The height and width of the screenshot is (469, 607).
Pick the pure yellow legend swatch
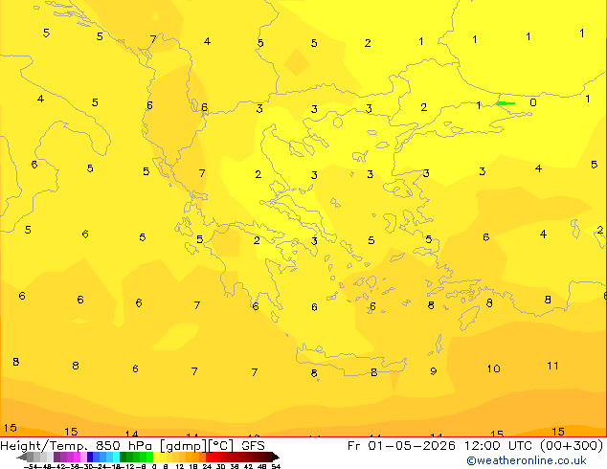point(156,457)
